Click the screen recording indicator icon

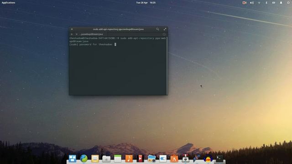[245, 3]
